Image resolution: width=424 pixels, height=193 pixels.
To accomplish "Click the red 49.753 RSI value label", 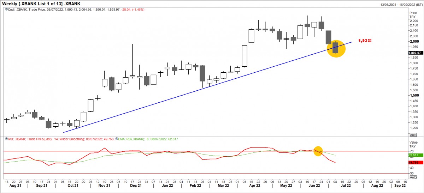I will point(414,162).
